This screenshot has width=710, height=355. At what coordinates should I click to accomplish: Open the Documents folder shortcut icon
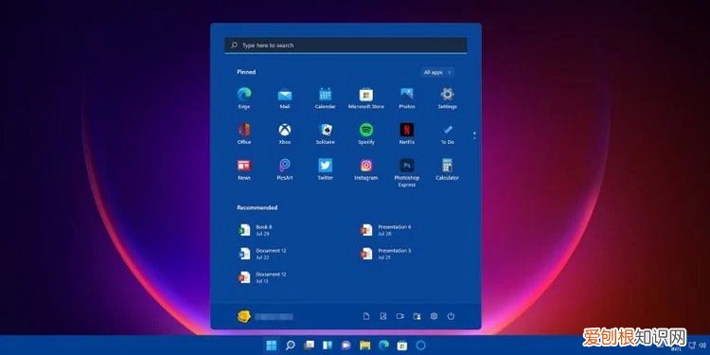click(x=365, y=316)
